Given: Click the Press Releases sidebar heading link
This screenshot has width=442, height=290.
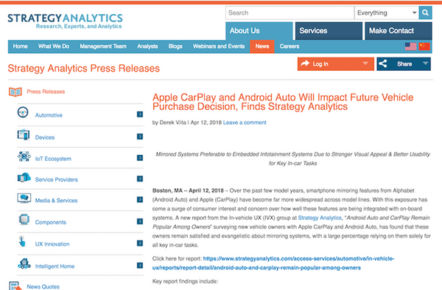Looking at the screenshot, I should click(x=46, y=92).
